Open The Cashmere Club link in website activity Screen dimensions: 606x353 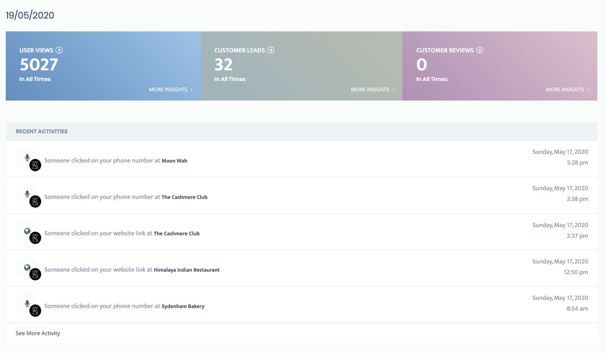tap(177, 233)
